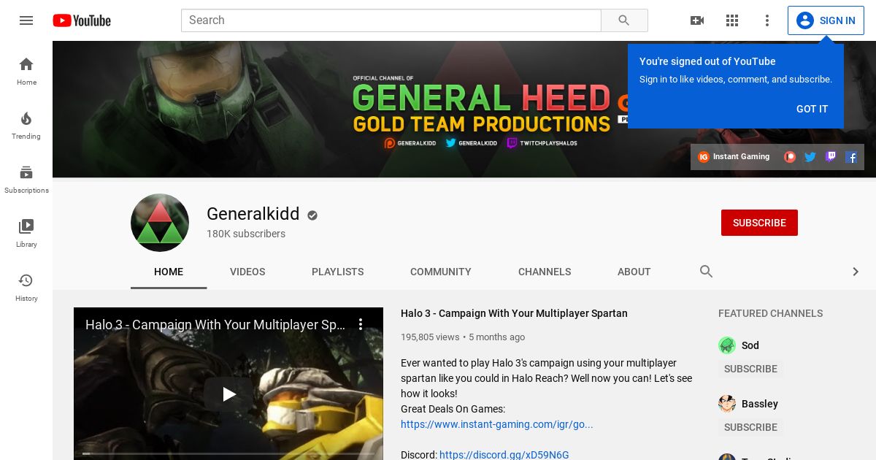Open the video player three-dot menu
The image size is (876, 460).
[361, 324]
